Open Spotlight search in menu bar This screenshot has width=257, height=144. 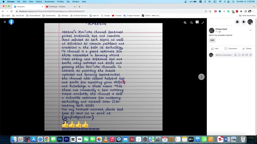pos(225,1)
